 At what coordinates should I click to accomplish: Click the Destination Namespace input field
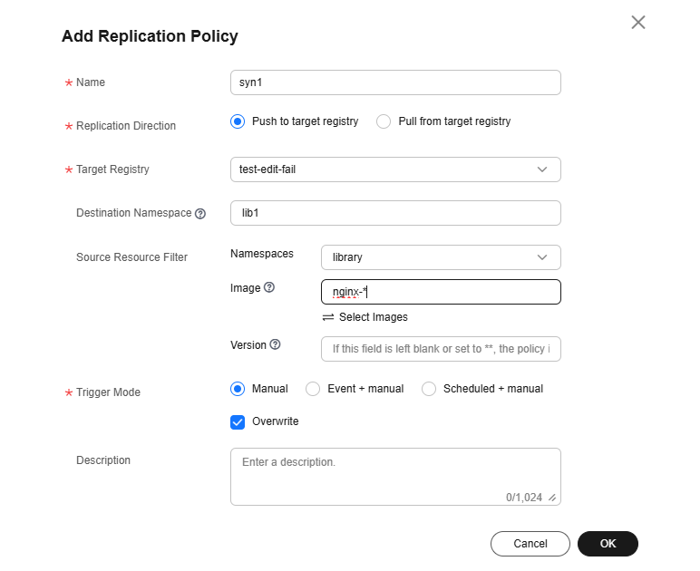coord(395,213)
